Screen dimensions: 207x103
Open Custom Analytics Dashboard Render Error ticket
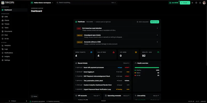(102, 85)
